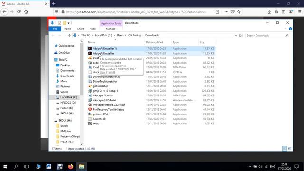This screenshot has width=304, height=171.
Task: Select the AdobeAIRInstaller(1) file
Action: (x=151, y=48)
